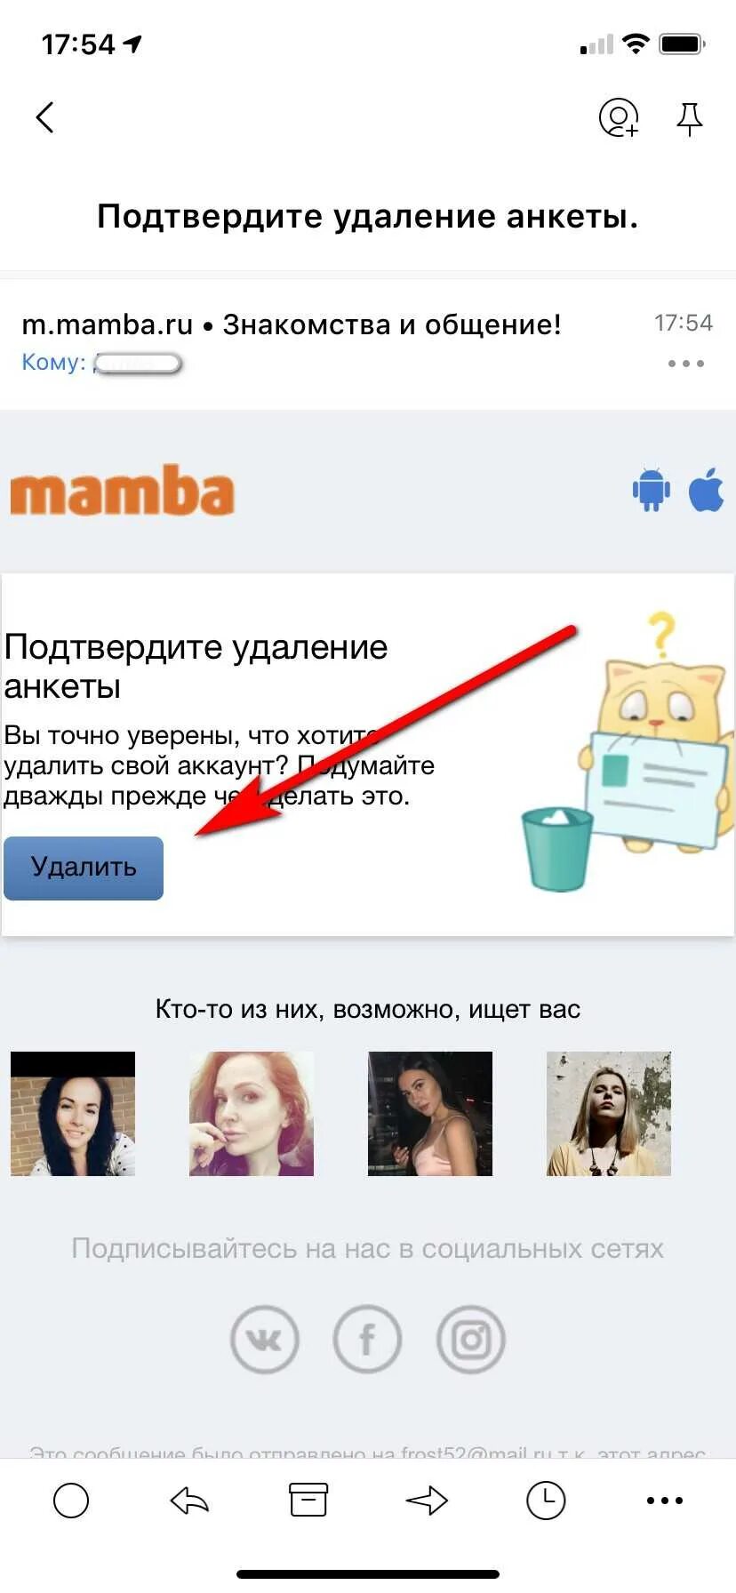Forward the email with arrow icon
This screenshot has height=1593, width=736.
point(427,1501)
